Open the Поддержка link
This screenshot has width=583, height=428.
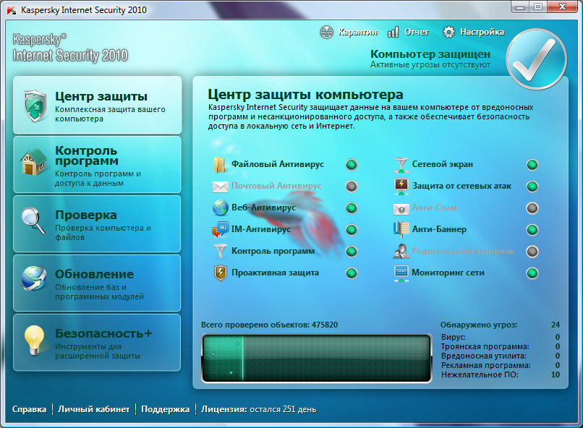pyautogui.click(x=166, y=409)
